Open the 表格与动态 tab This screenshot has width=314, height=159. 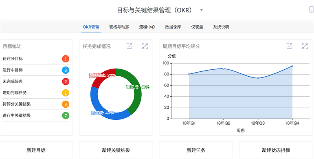tap(119, 27)
